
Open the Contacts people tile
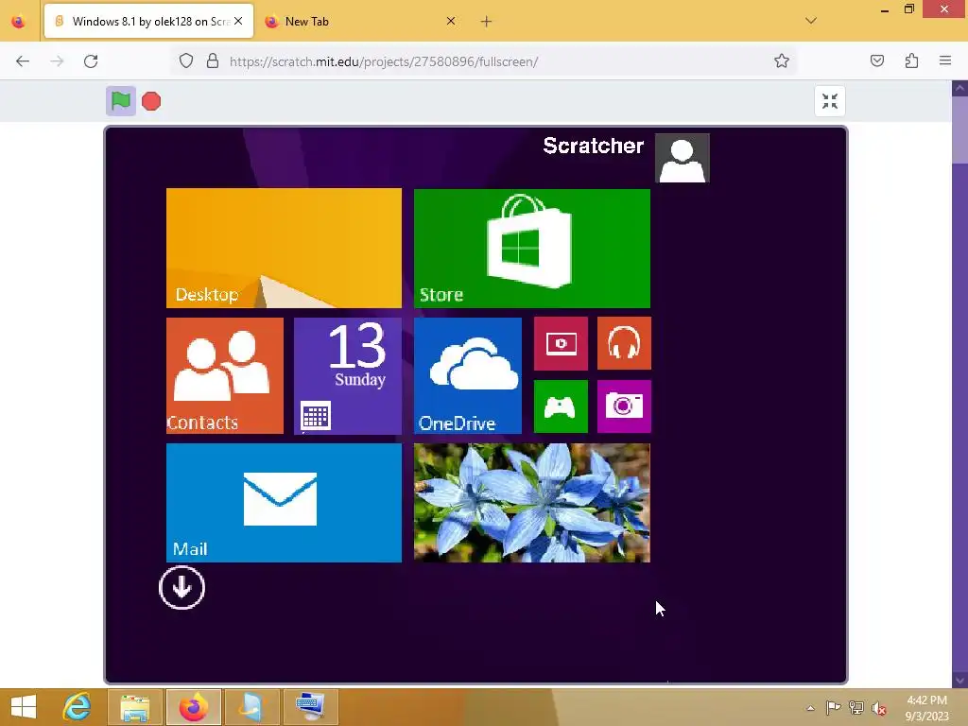click(225, 375)
